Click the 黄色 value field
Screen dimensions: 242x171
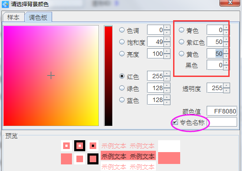coord(215,54)
